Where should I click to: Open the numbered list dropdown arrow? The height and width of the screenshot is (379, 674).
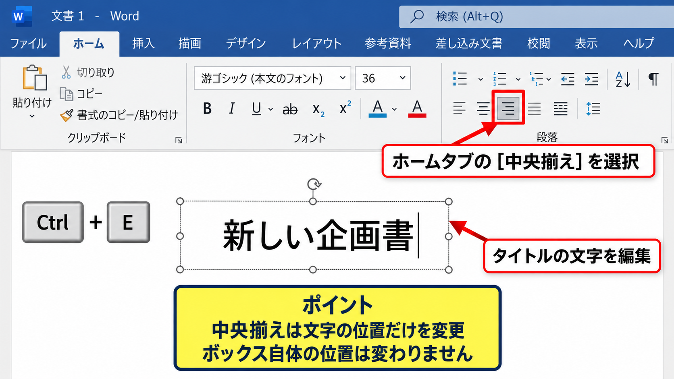(518, 79)
